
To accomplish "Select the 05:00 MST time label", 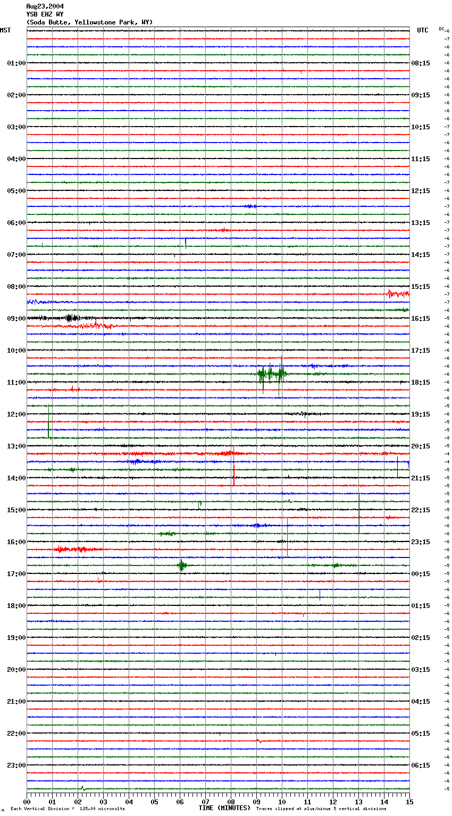I will click(x=16, y=191).
